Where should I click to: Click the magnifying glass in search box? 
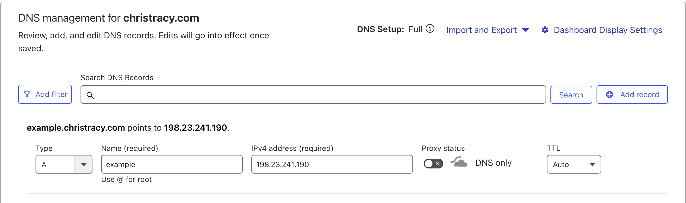90,95
